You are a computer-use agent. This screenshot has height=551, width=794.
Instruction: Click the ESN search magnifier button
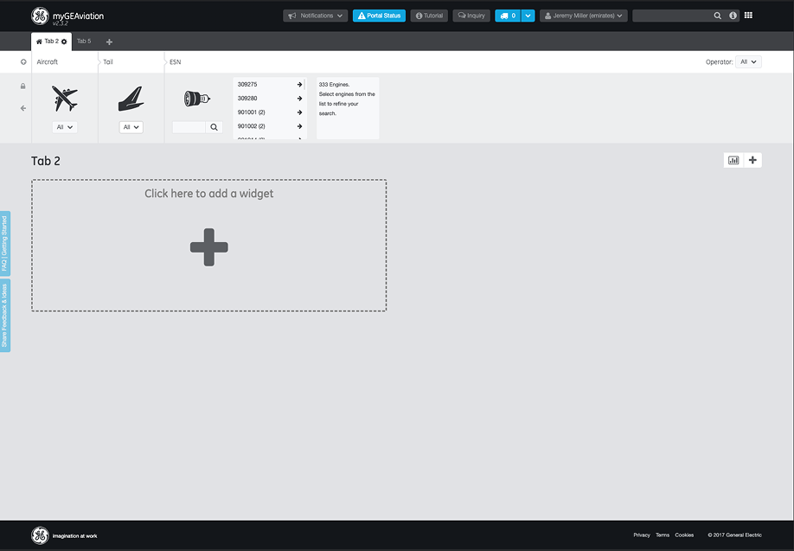214,127
